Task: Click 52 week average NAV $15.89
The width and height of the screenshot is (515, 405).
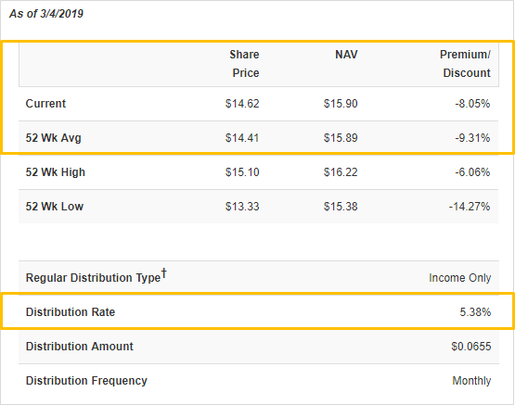Action: (x=341, y=138)
